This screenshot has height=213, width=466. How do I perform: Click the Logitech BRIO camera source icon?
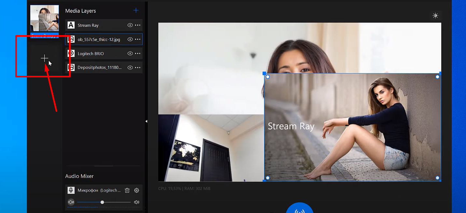click(72, 53)
